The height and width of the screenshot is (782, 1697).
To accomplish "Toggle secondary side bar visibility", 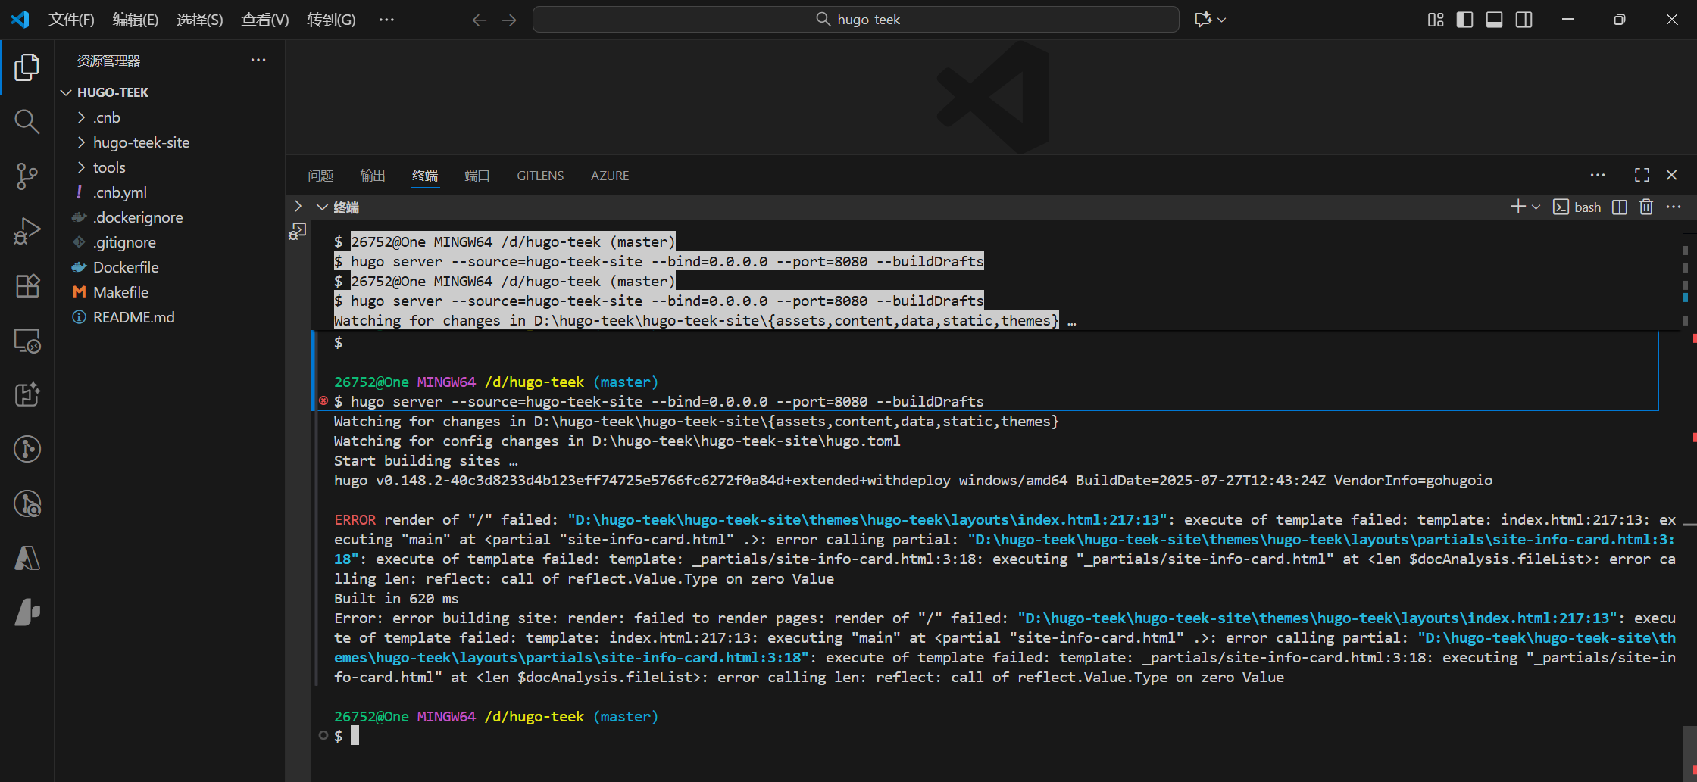I will coord(1524,20).
